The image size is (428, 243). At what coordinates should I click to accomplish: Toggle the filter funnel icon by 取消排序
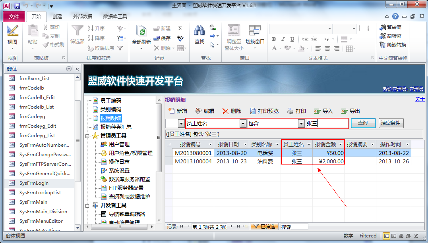pyautogui.click(x=120, y=48)
